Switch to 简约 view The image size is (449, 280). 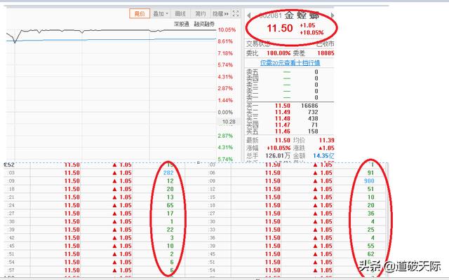(x=200, y=13)
